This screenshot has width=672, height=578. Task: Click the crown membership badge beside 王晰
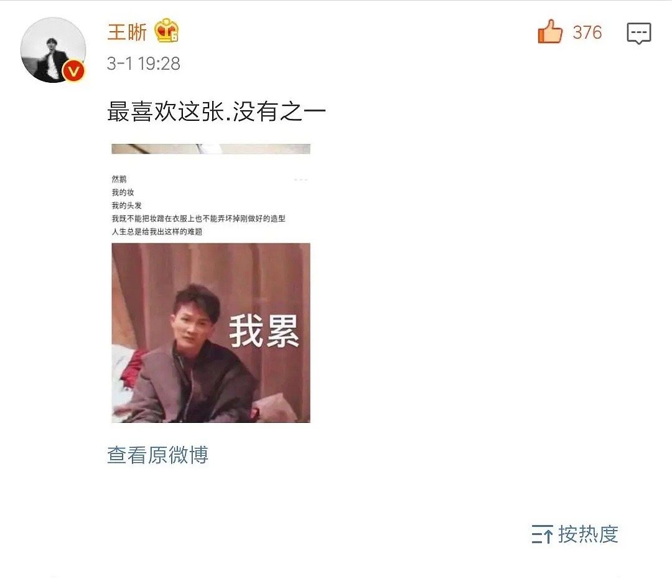point(166,31)
